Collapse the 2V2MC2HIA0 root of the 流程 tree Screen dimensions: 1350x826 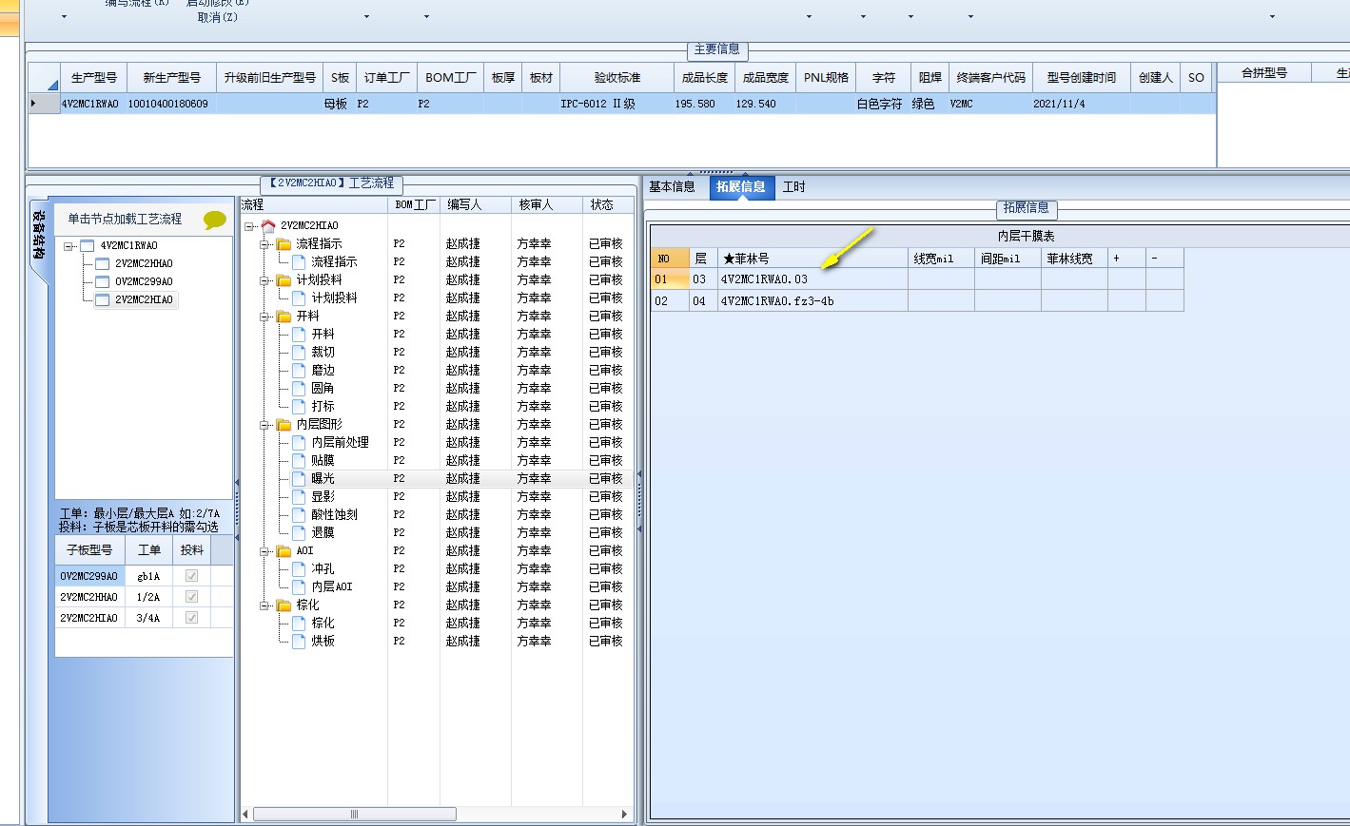[249, 226]
